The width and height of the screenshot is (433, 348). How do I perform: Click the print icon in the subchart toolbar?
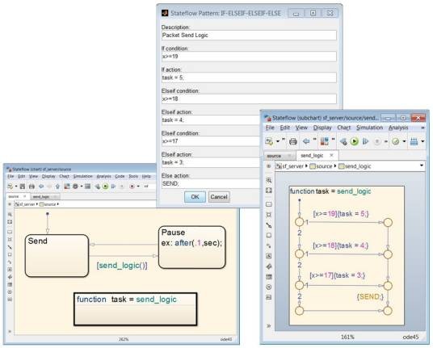(292, 141)
